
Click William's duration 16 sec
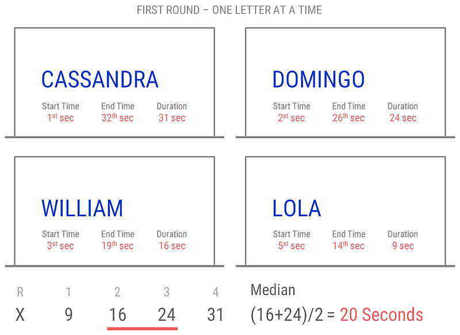(172, 246)
